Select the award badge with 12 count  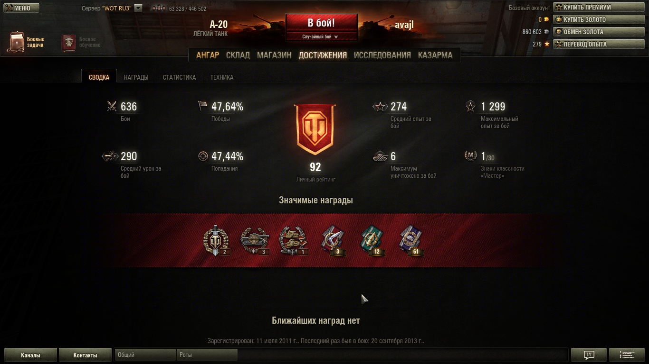[373, 240]
